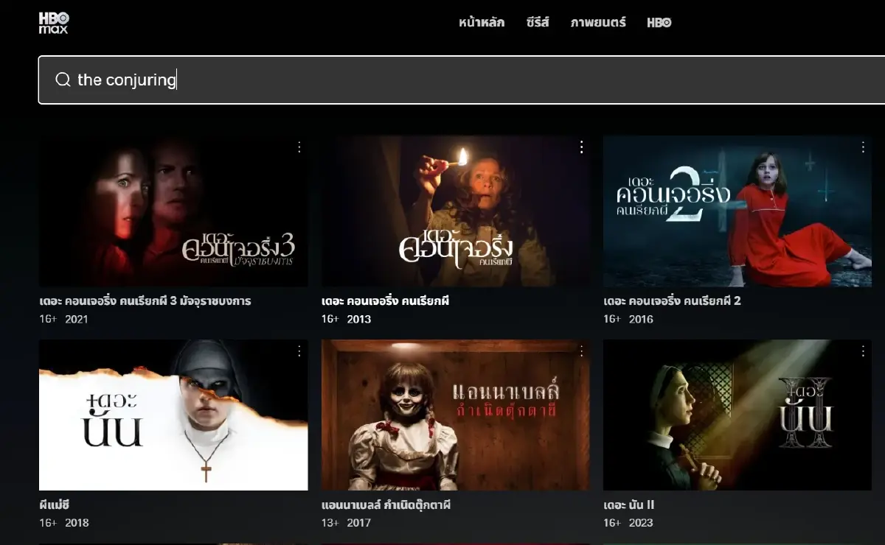Select the หน้าหลัก menu item
The width and height of the screenshot is (885, 545).
click(482, 23)
